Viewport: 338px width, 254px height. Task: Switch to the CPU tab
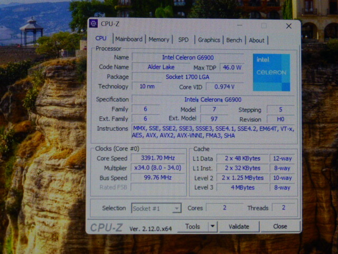101,39
